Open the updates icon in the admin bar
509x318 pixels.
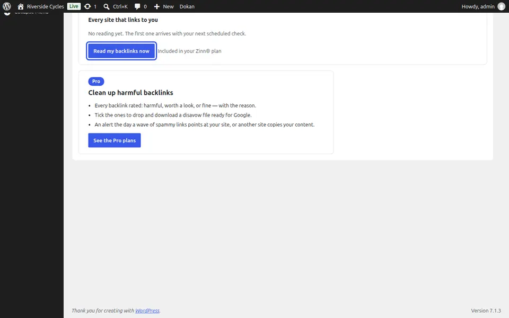(87, 6)
